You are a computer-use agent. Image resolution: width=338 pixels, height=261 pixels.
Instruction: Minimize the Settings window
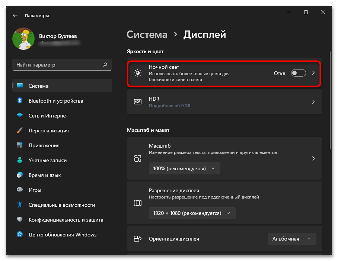[289, 12]
